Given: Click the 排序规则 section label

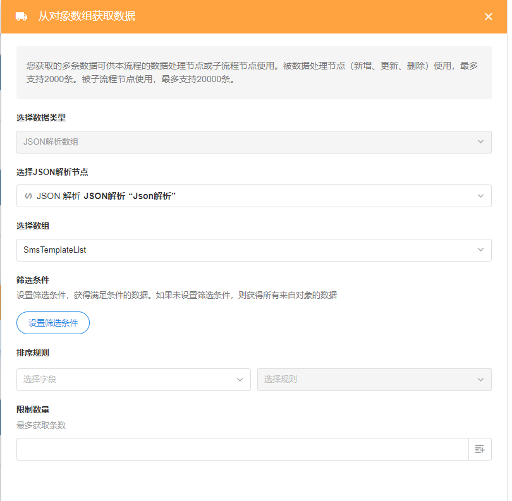Looking at the screenshot, I should 33,353.
